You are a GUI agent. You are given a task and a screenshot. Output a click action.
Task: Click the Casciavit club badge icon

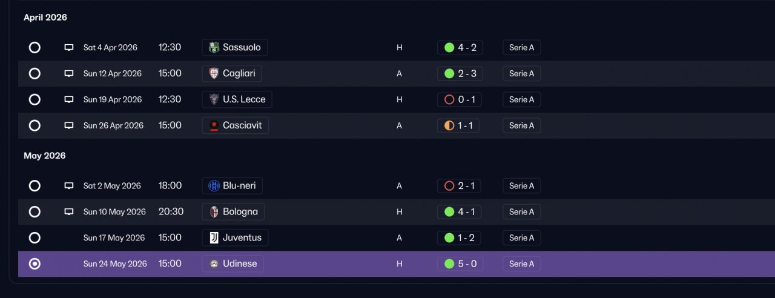pos(214,126)
